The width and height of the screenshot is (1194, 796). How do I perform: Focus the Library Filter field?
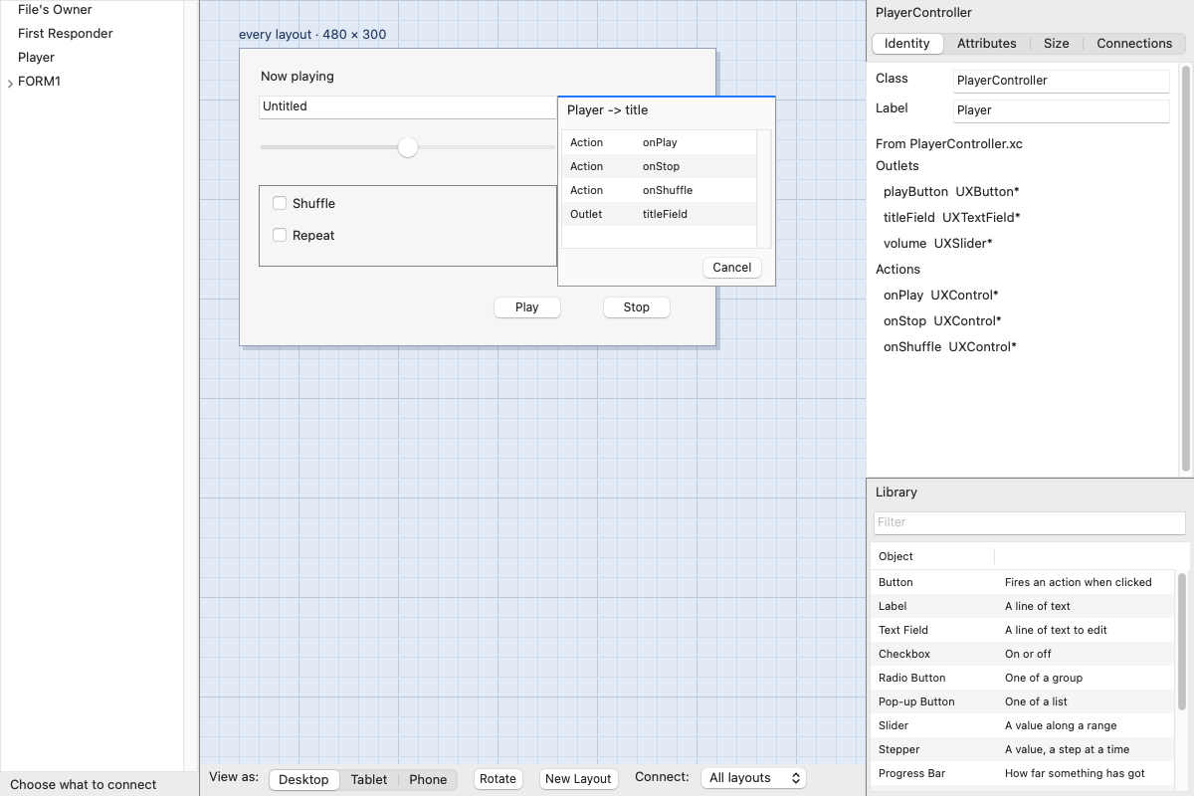pos(1030,521)
